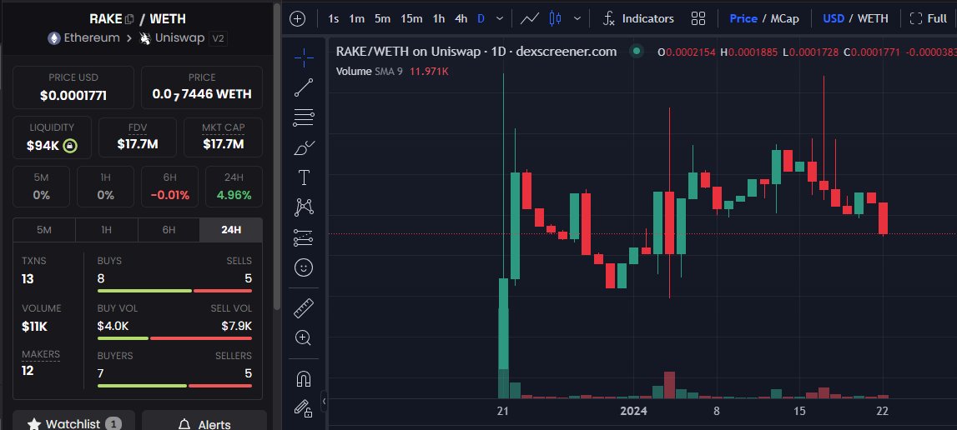Click the buy vol versus sell vol bar

[x=174, y=337]
